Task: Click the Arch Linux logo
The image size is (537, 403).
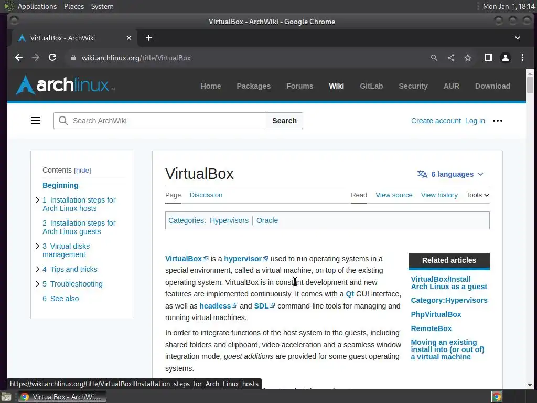Action: click(x=65, y=84)
